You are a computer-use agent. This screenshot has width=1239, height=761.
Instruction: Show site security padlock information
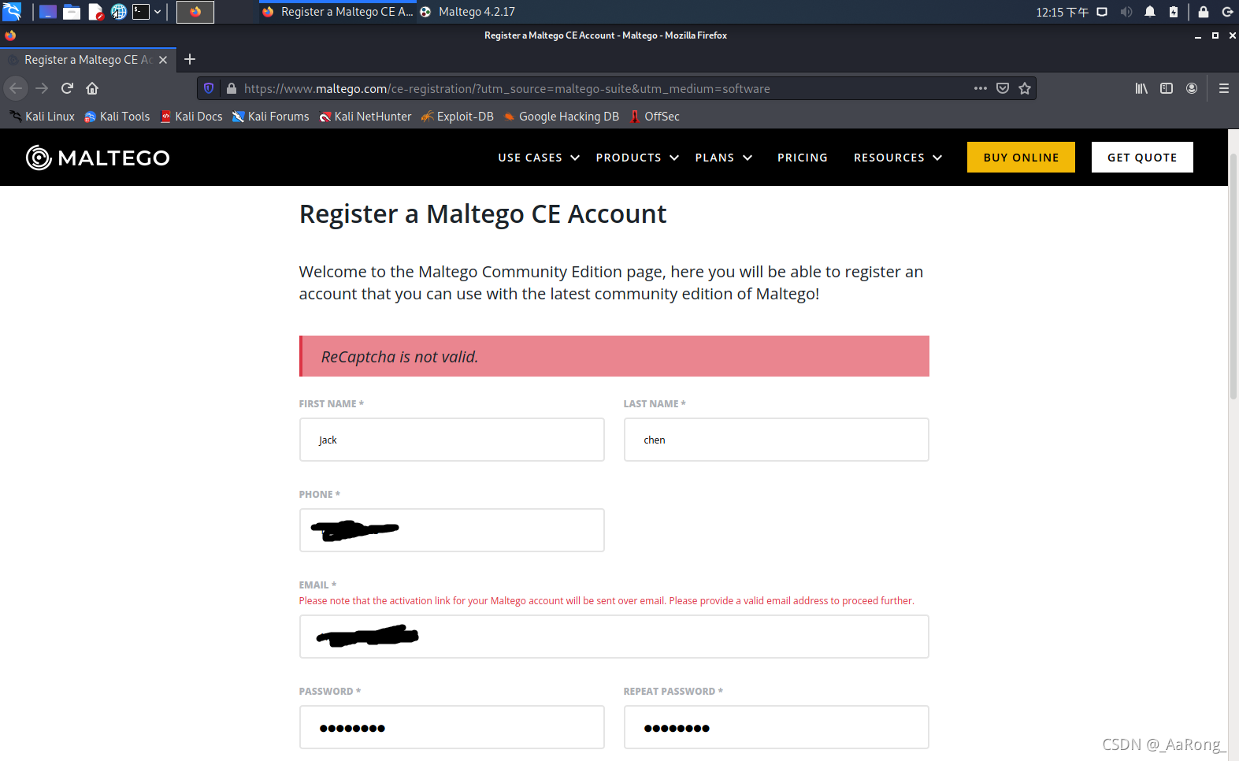(232, 88)
